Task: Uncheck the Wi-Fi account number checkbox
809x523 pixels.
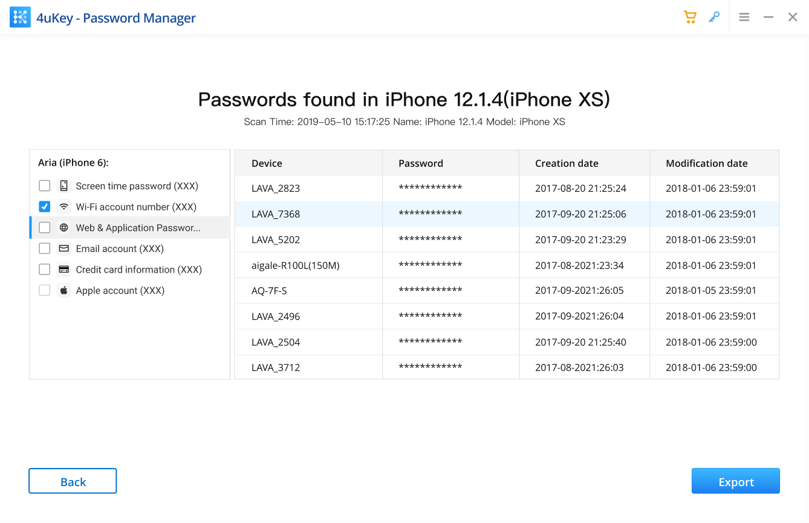Action: pyautogui.click(x=45, y=207)
